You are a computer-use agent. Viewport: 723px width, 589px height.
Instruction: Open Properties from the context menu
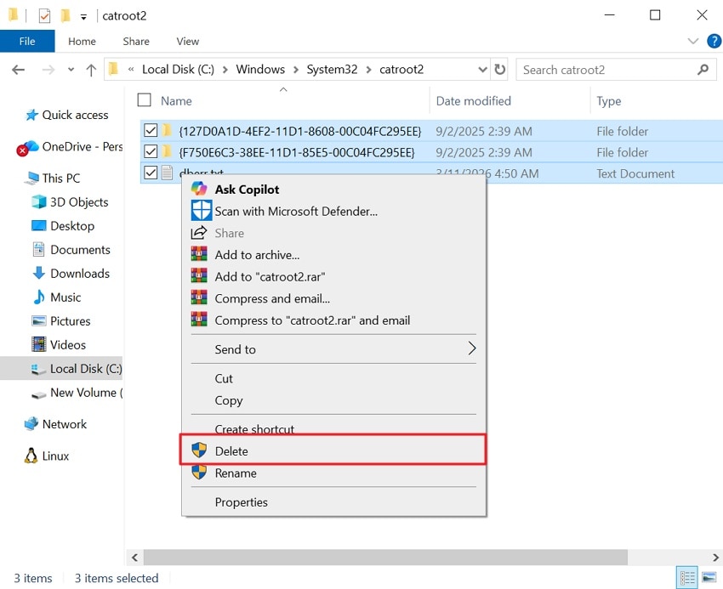click(x=240, y=501)
